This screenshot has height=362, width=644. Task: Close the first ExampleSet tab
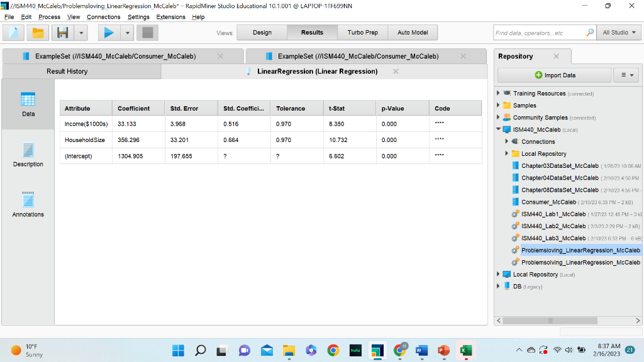click(220, 56)
